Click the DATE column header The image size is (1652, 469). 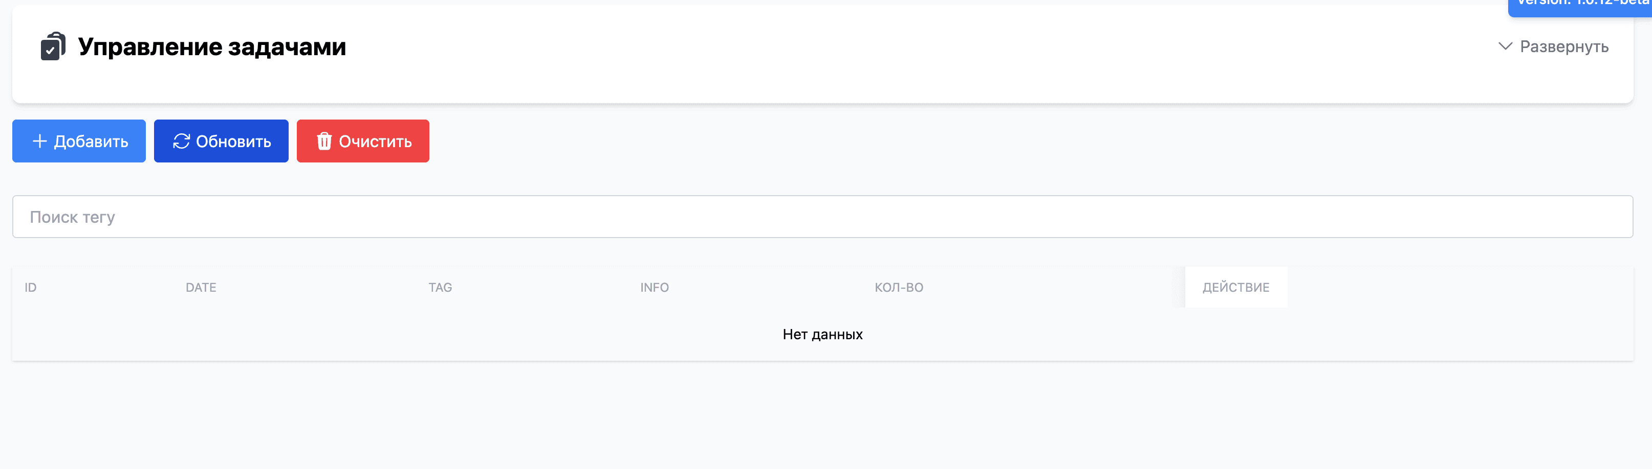201,288
